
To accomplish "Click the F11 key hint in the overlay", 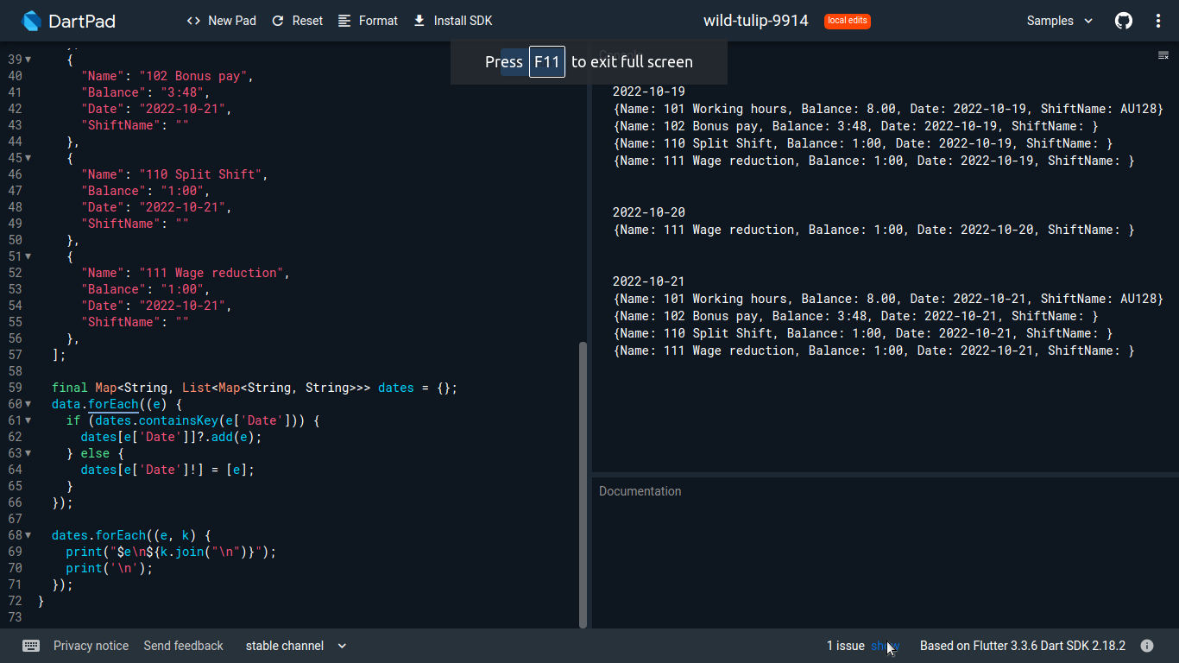I will [x=547, y=61].
